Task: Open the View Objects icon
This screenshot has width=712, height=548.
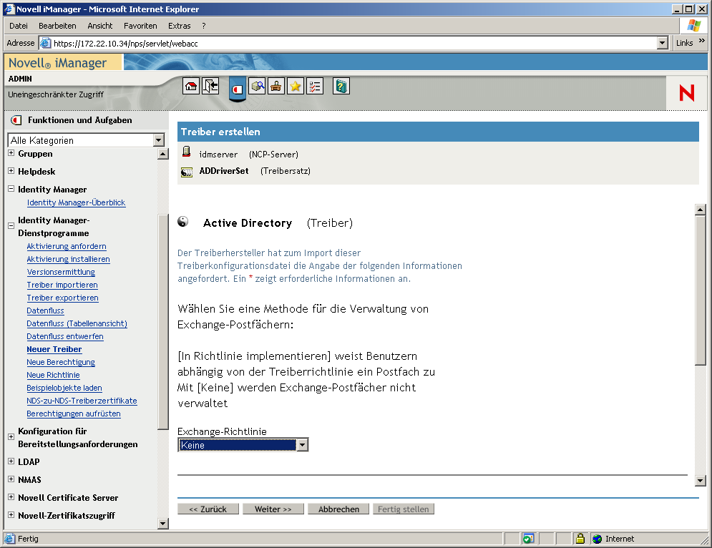Action: (x=258, y=86)
